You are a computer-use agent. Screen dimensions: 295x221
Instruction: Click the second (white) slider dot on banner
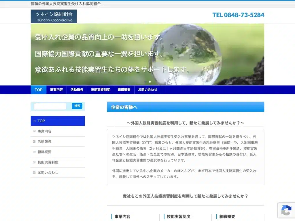coord(150,81)
